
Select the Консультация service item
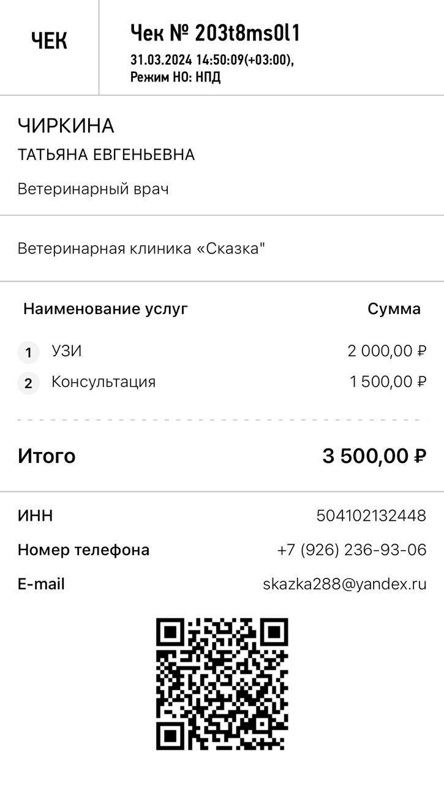coord(103,381)
